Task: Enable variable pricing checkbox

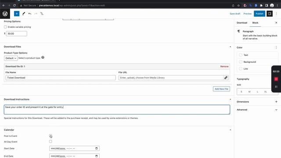Action: tap(5, 27)
